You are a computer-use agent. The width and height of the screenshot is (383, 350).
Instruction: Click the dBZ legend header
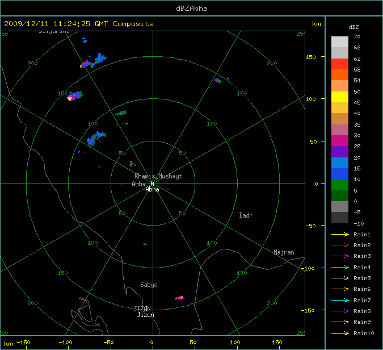(x=353, y=27)
